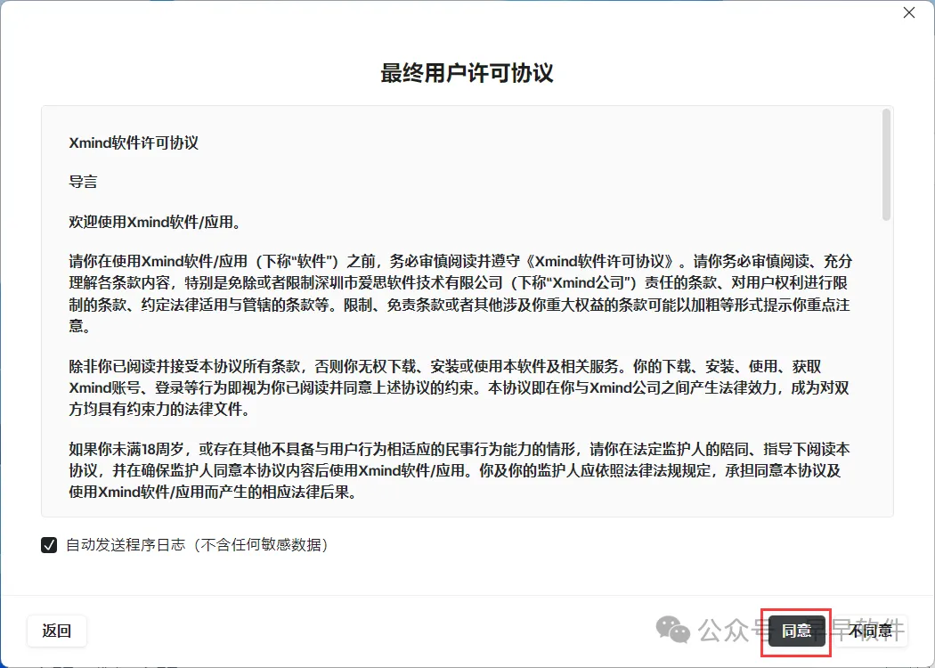Click the Xmind软件许可协议 heading line
This screenshot has width=935, height=668.
(x=134, y=143)
